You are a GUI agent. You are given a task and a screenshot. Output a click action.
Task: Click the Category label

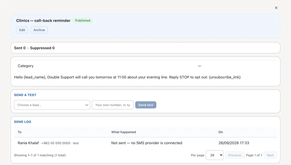(x=25, y=66)
